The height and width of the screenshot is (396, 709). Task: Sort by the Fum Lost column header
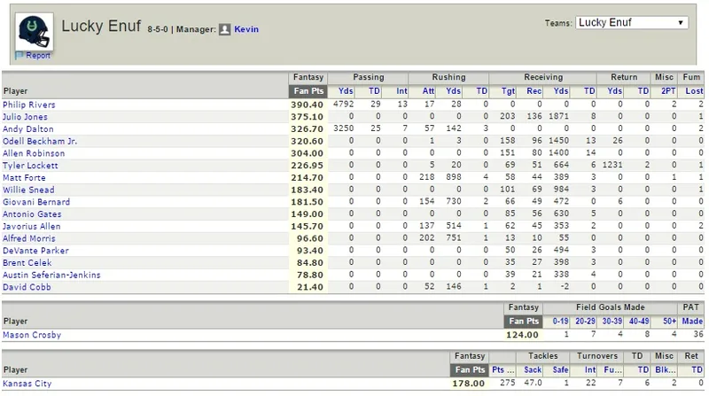coord(694,91)
